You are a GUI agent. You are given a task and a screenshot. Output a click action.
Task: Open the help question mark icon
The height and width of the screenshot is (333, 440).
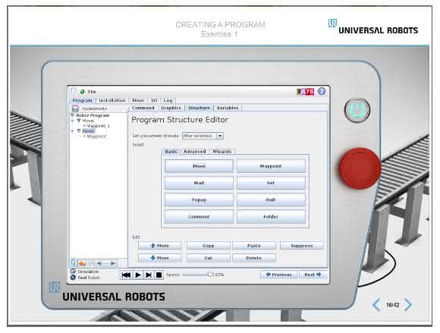[x=322, y=92]
